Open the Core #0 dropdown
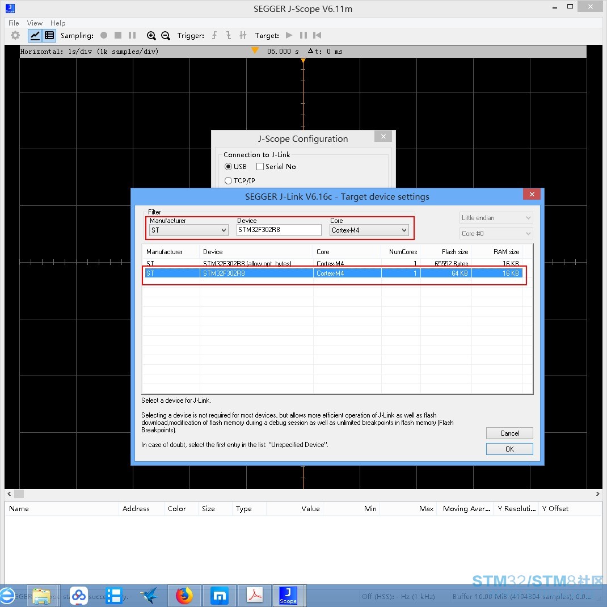The width and height of the screenshot is (607, 607). point(496,233)
